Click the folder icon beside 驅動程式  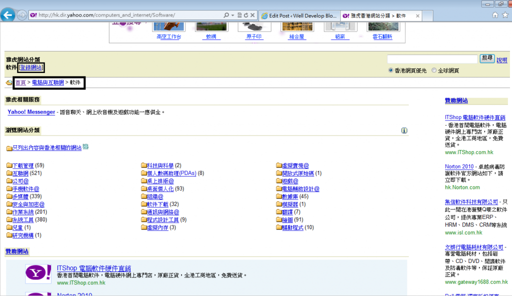click(278, 227)
